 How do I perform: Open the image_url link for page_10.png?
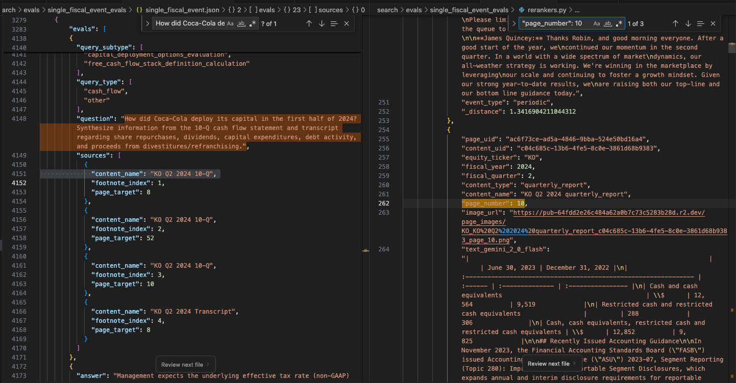594,226
